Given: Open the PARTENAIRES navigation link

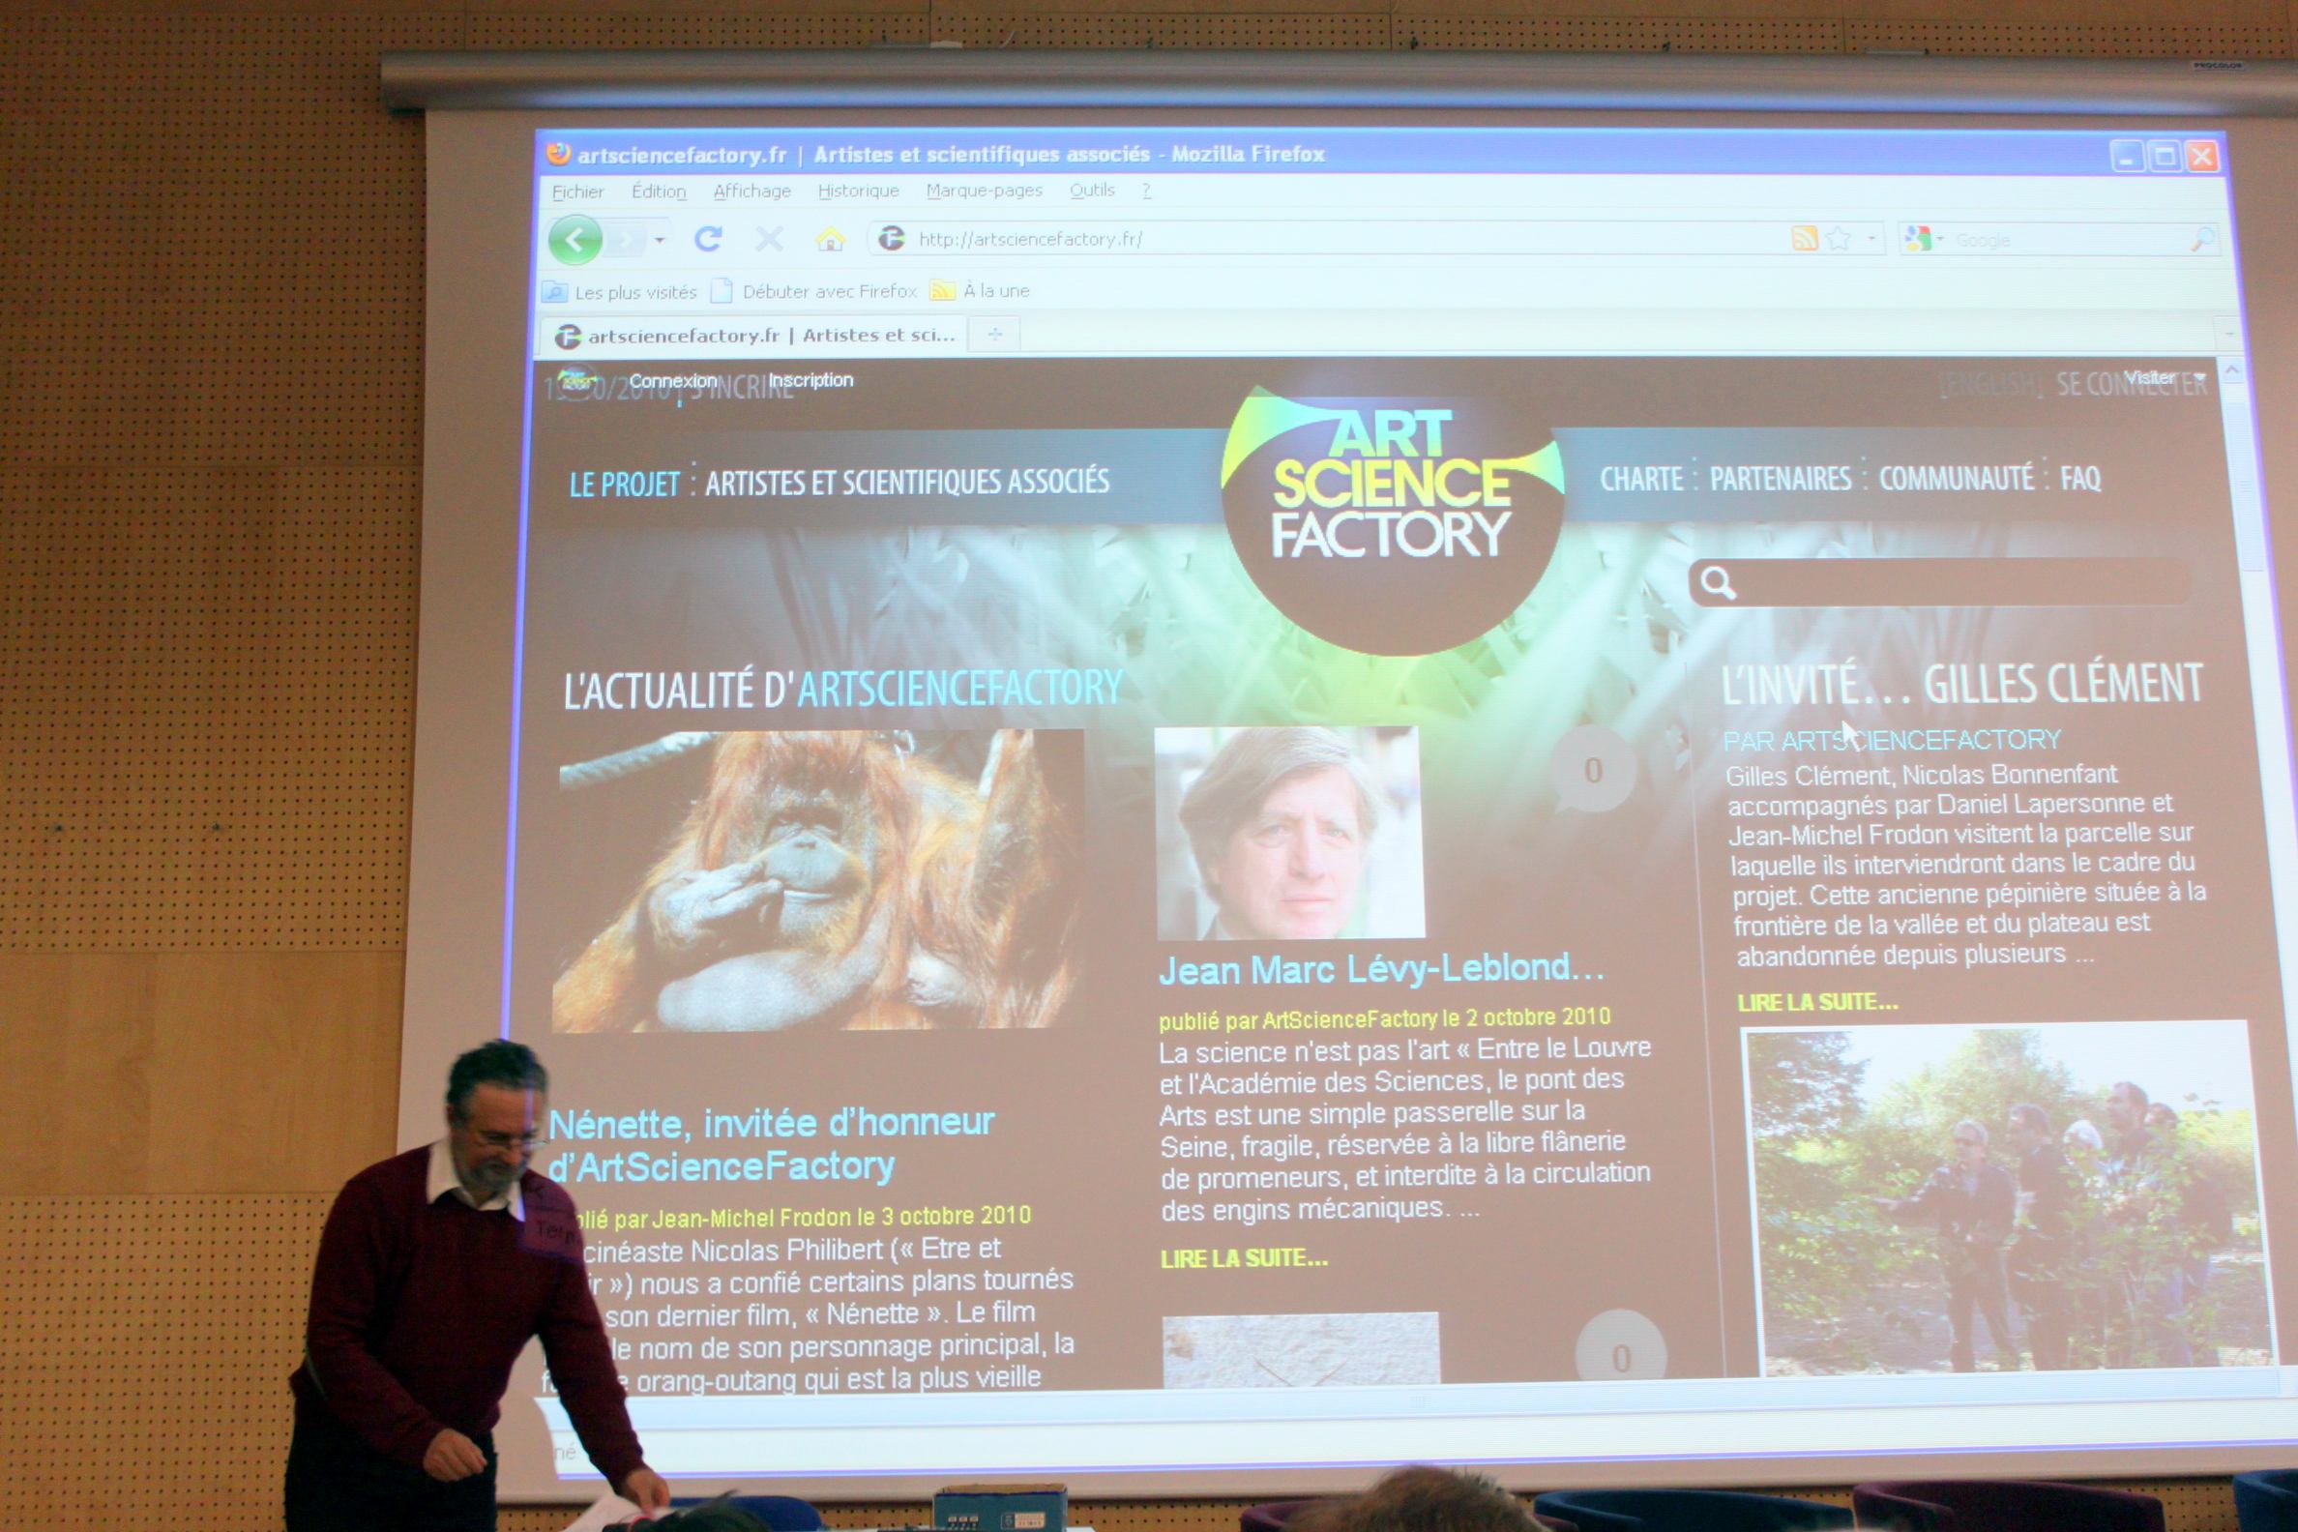Looking at the screenshot, I should pyautogui.click(x=1781, y=479).
